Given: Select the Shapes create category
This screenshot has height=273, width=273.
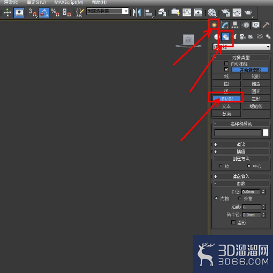Looking at the screenshot, I should (x=225, y=37).
